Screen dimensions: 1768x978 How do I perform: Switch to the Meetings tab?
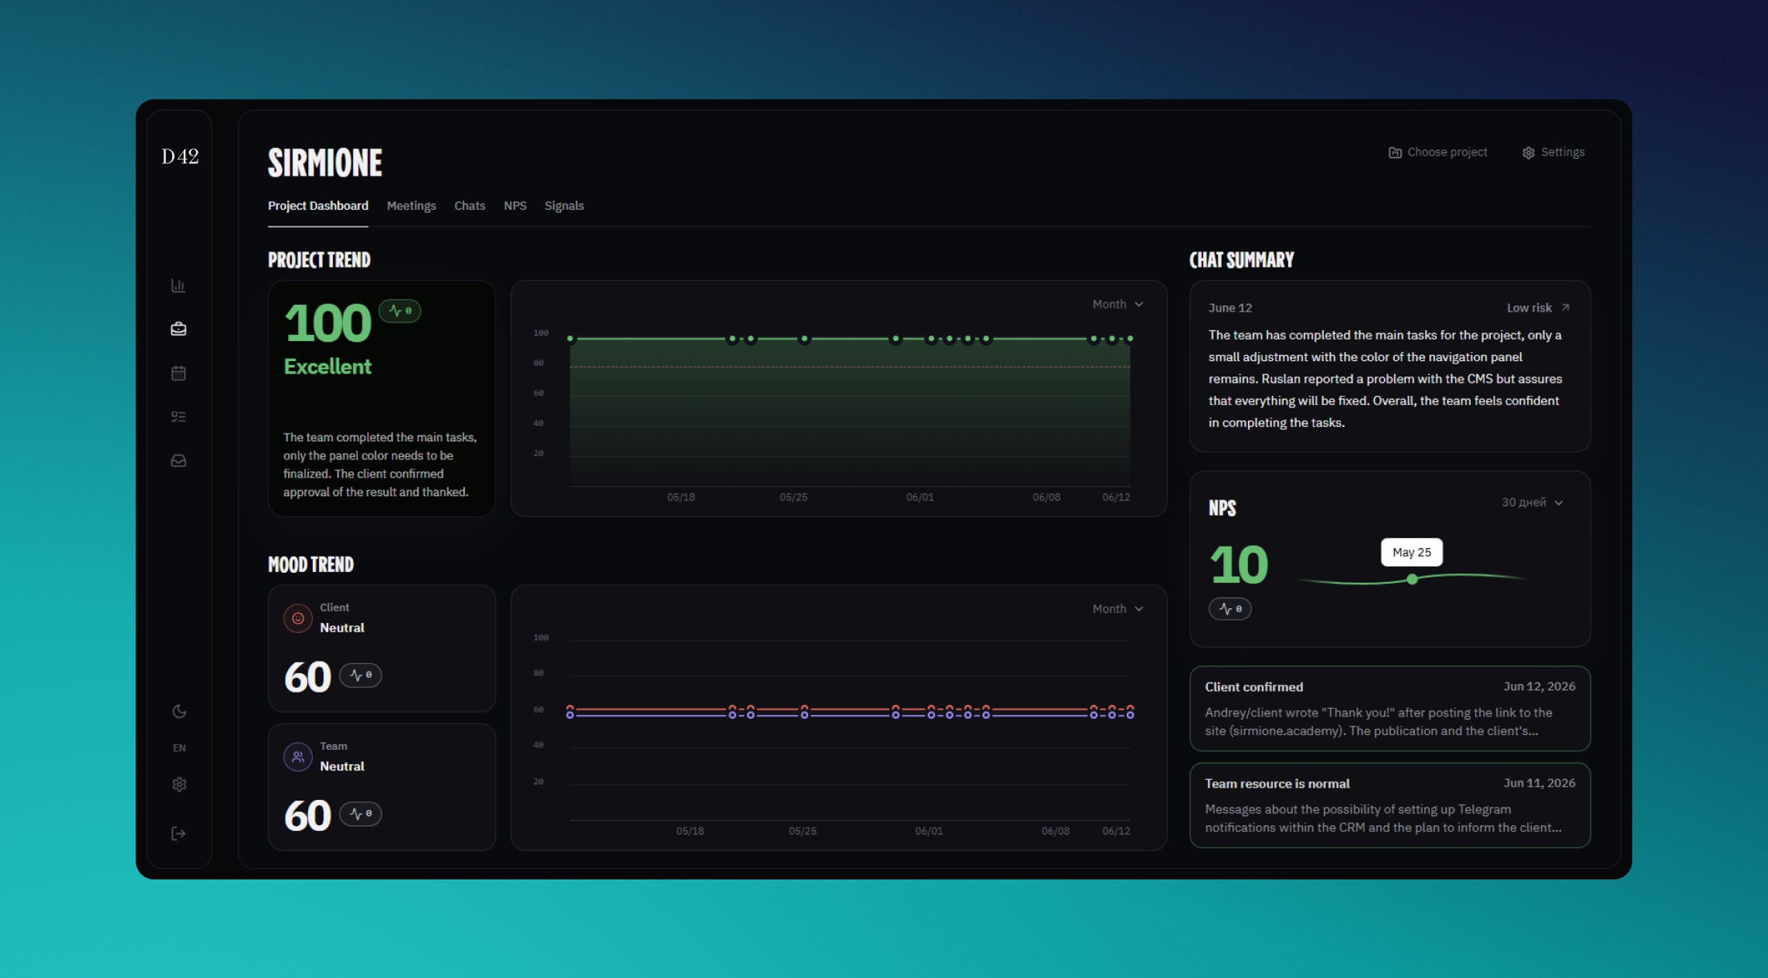(411, 206)
